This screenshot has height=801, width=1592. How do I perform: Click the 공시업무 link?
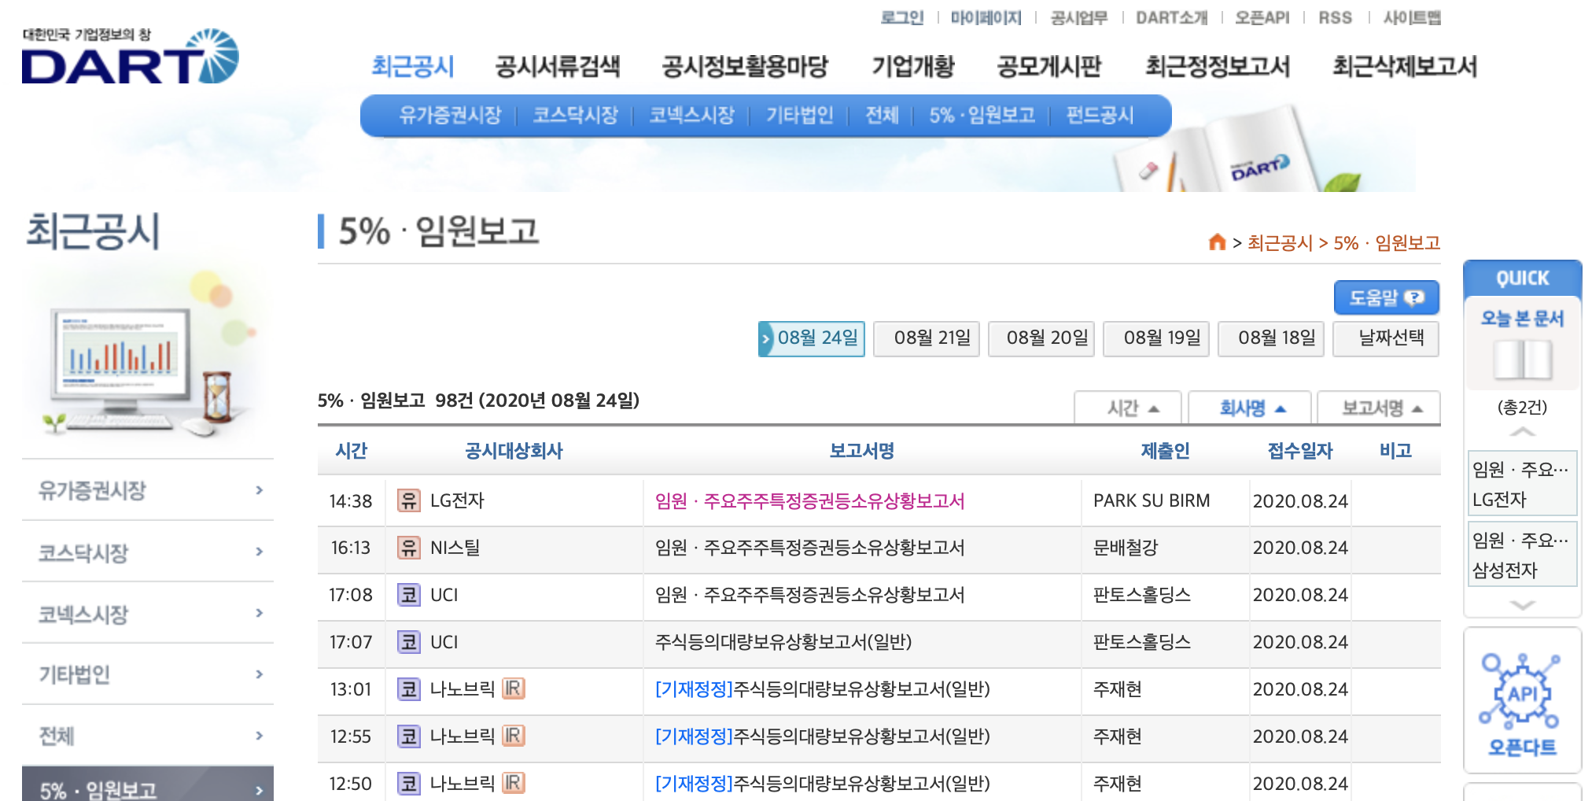1078,17
